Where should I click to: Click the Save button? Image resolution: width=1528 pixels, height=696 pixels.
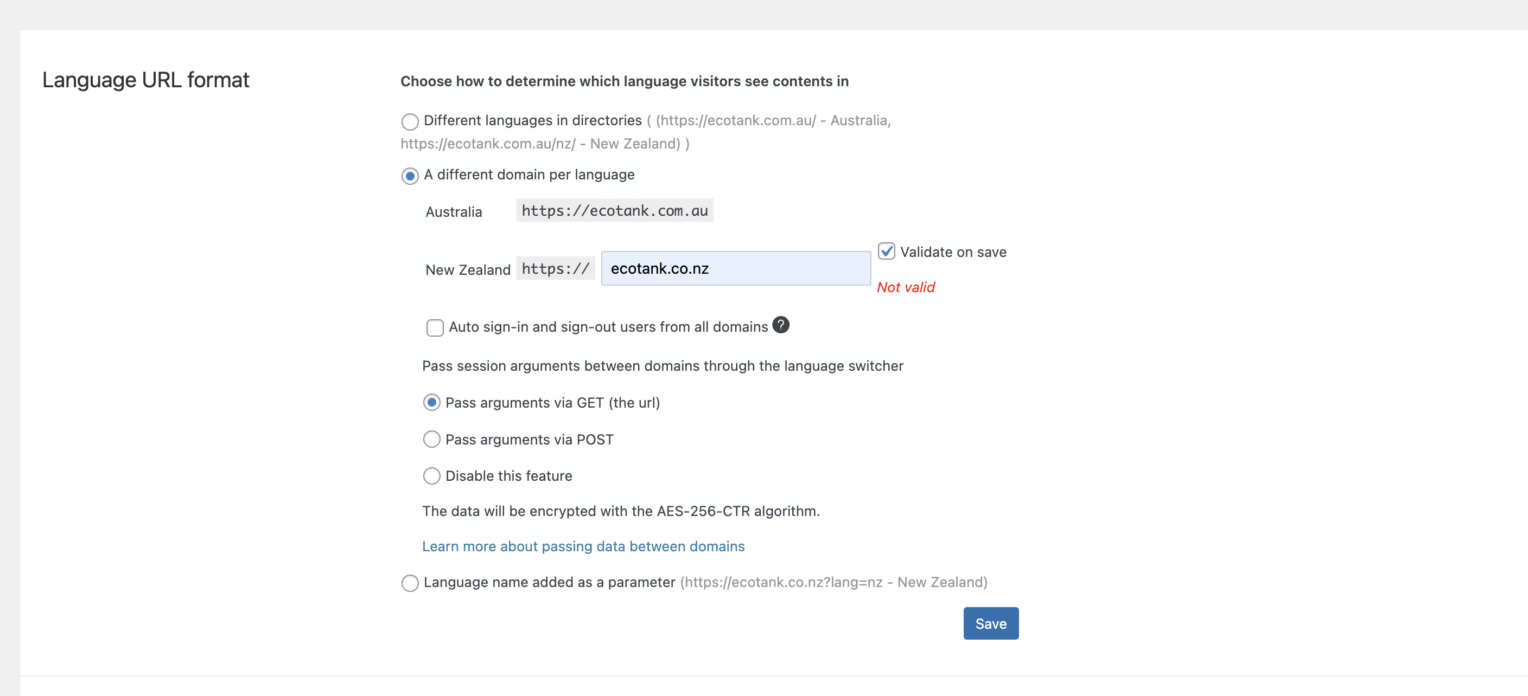click(991, 623)
